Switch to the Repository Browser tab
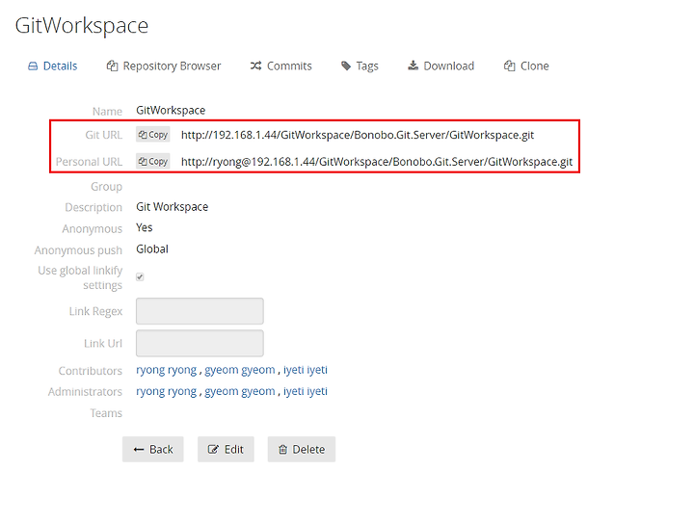This screenshot has width=694, height=523. pos(164,66)
